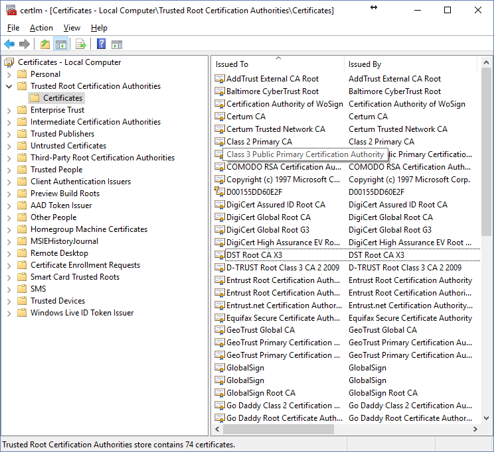
Task: Select DST Root CA X3 certificate icon
Action: (x=220, y=255)
